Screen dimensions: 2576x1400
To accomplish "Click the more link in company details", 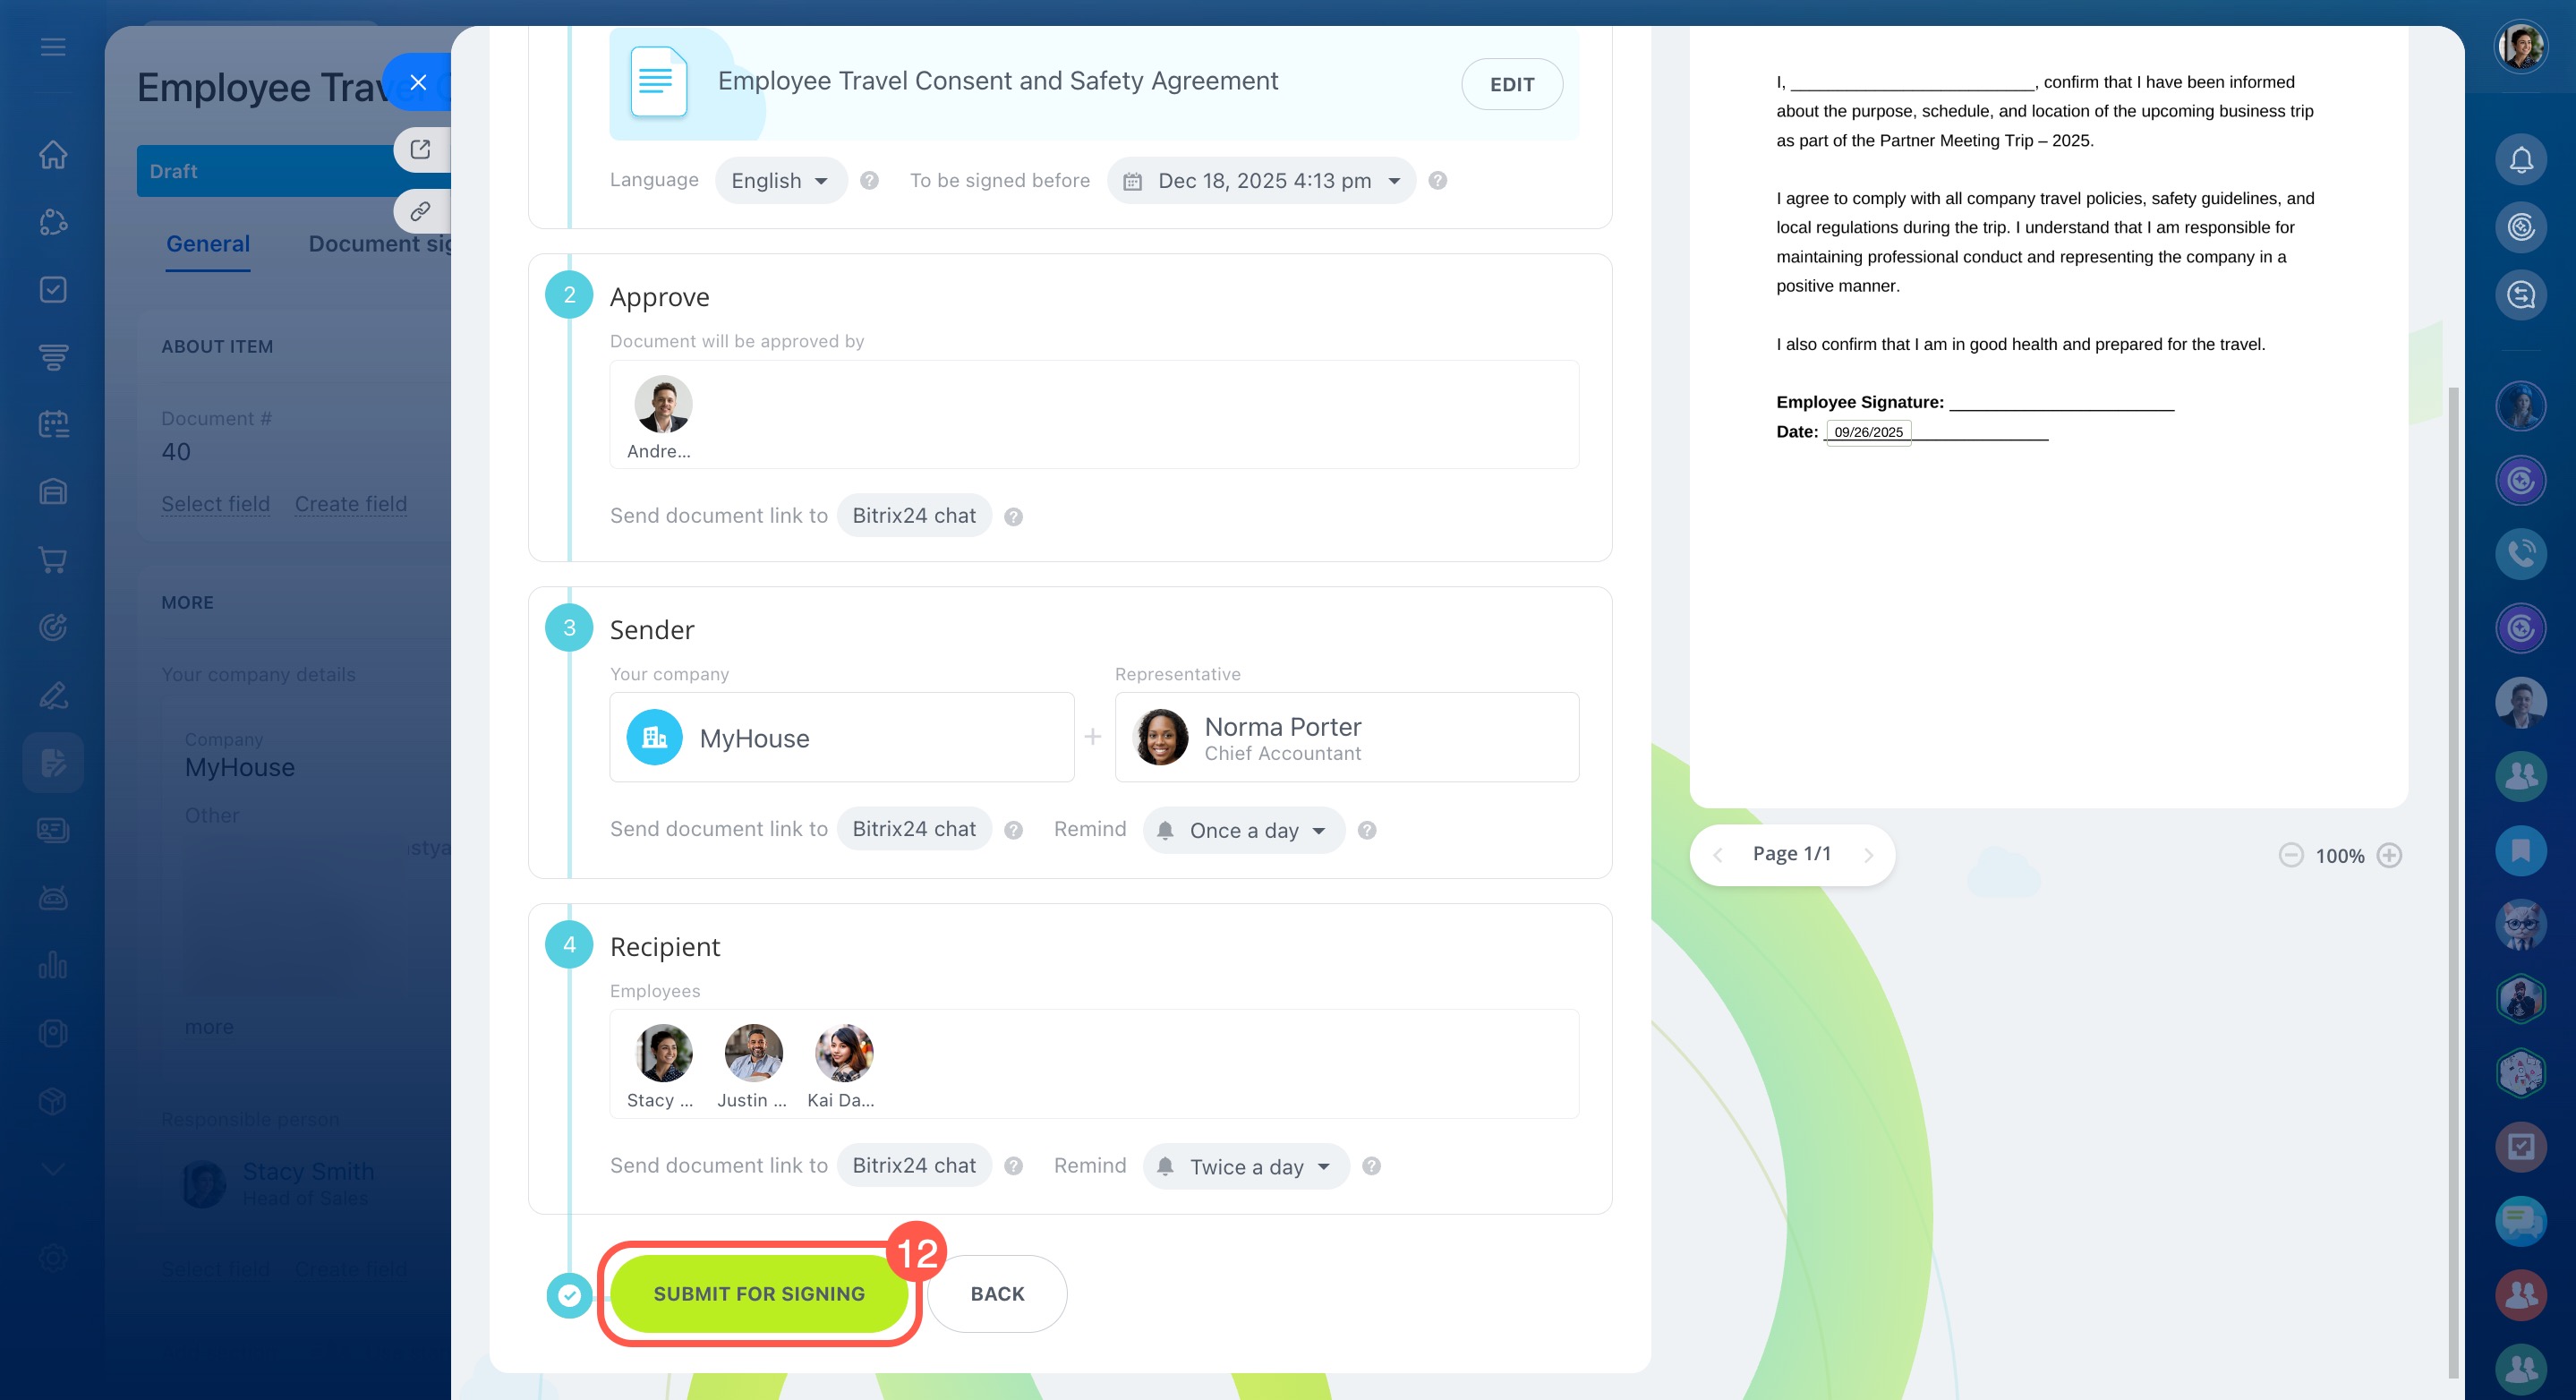I will click(209, 1027).
